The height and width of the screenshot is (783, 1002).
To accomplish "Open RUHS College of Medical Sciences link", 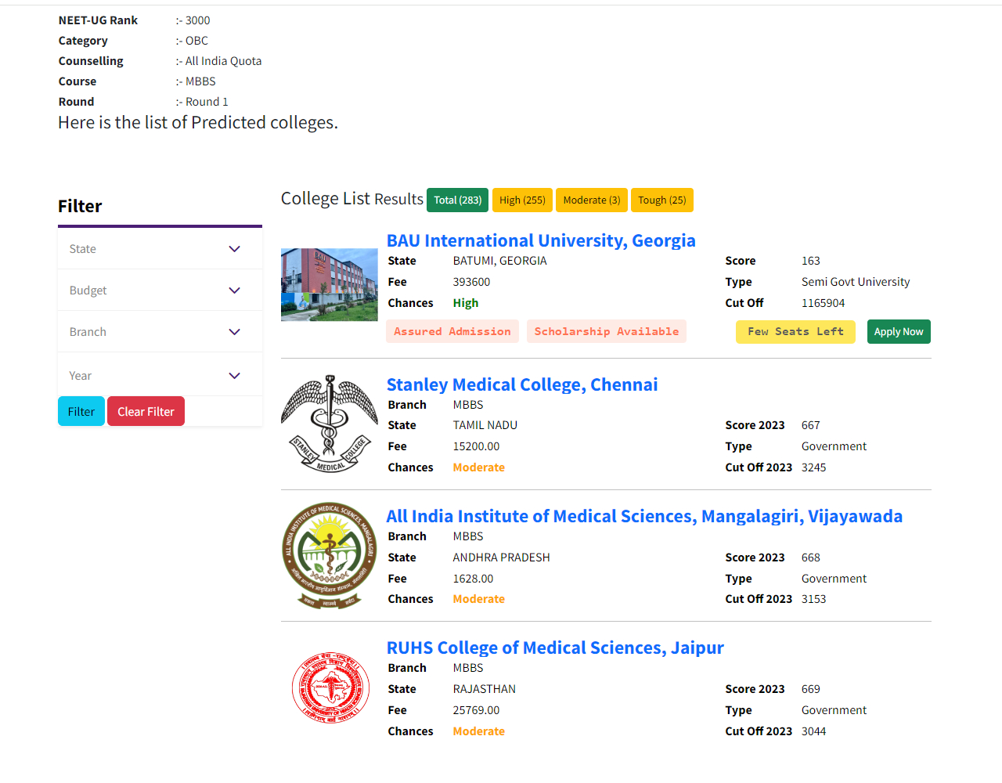I will [555, 648].
